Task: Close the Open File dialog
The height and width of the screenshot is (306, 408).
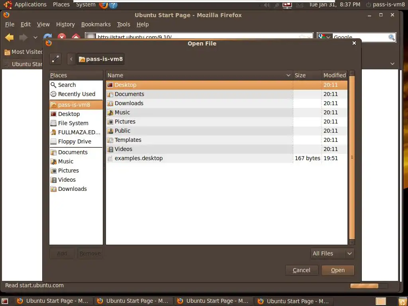Action: pos(354,43)
